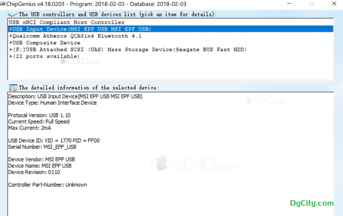
Task: Maximize the ChipGenius window
Action: [x=311, y=4]
